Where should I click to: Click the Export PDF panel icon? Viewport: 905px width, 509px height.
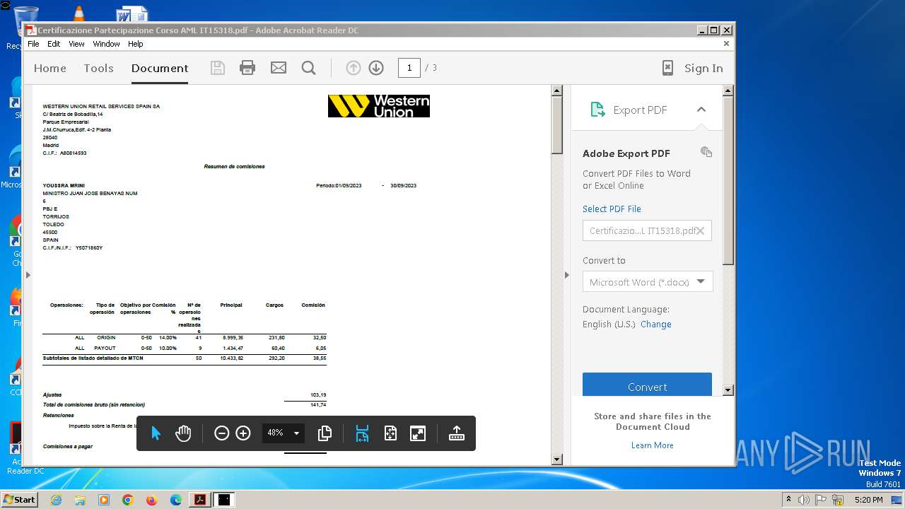(598, 110)
